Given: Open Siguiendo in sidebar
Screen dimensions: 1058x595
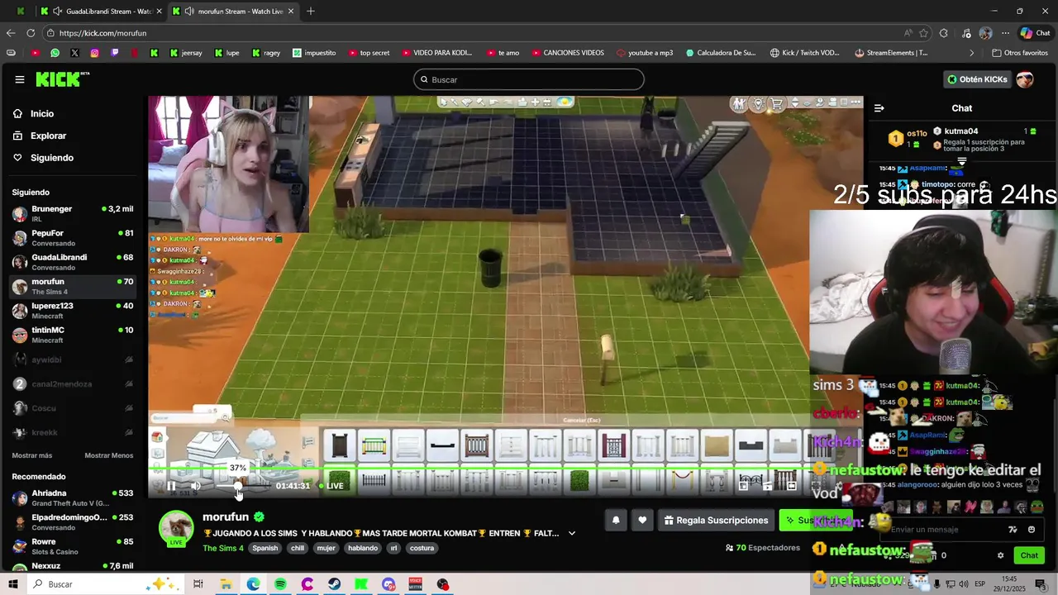Looking at the screenshot, I should tap(52, 158).
